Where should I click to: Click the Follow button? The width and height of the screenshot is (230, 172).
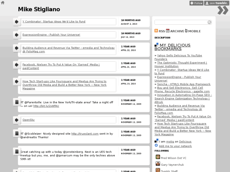pyautogui.click(x=196, y=3)
